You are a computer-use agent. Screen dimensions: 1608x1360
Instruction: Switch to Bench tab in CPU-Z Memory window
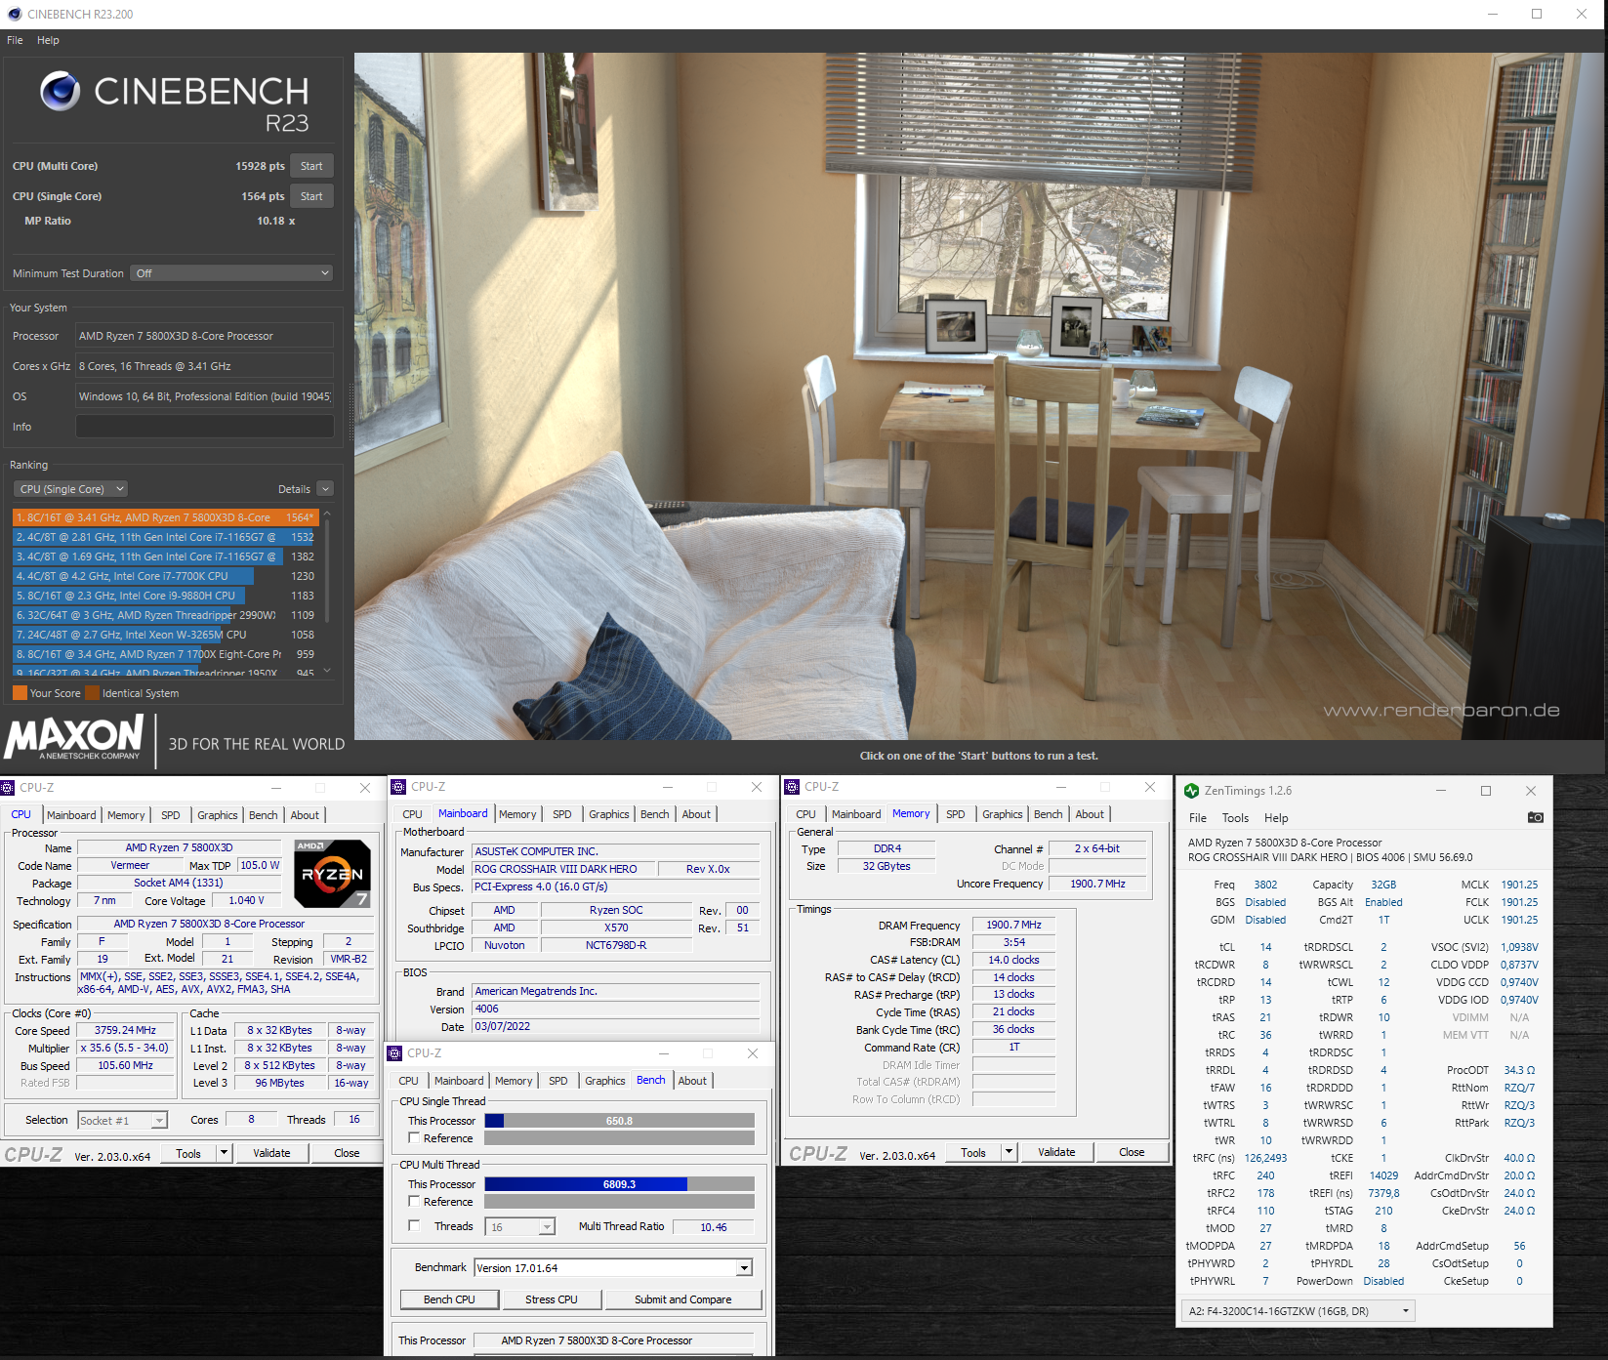(1049, 814)
